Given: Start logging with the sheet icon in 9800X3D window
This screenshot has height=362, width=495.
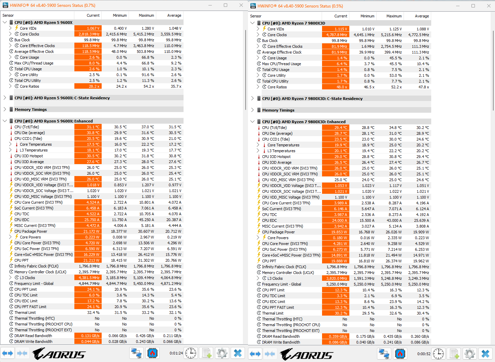Looking at the screenshot, I should pos(454,354).
